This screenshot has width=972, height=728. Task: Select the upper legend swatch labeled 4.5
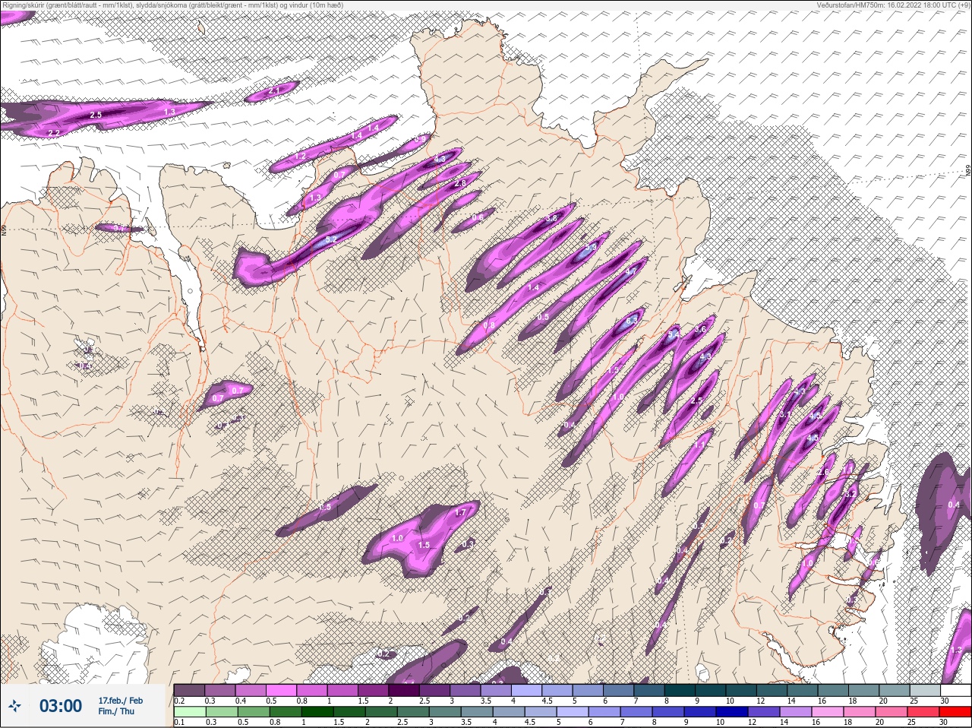558,691
